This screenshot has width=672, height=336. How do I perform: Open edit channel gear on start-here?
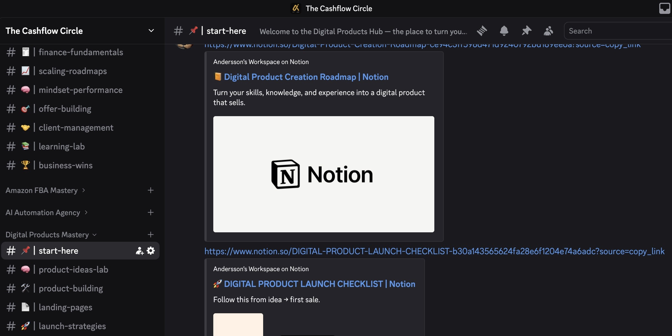[x=151, y=251]
